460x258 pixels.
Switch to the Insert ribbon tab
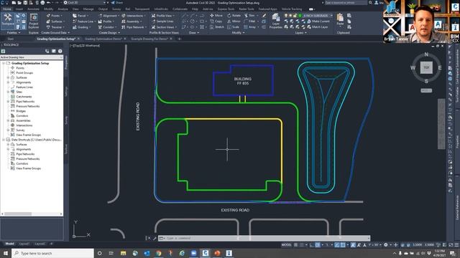pos(19,9)
